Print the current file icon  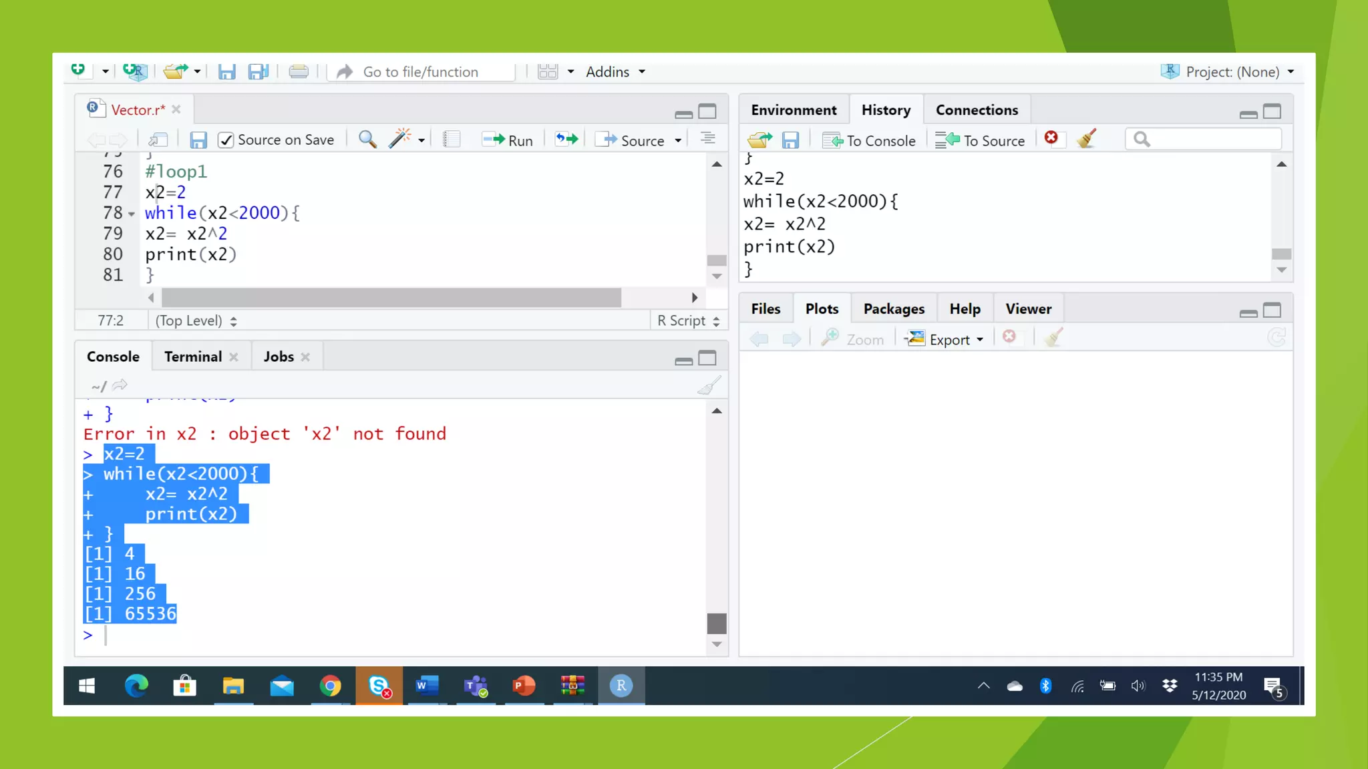(299, 71)
